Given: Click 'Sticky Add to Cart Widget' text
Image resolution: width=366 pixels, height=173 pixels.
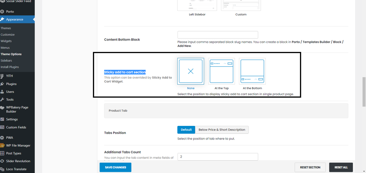Looking at the screenshot, I should click(139, 79).
